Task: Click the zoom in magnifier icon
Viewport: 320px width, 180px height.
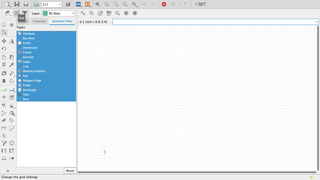Action: [107, 4]
